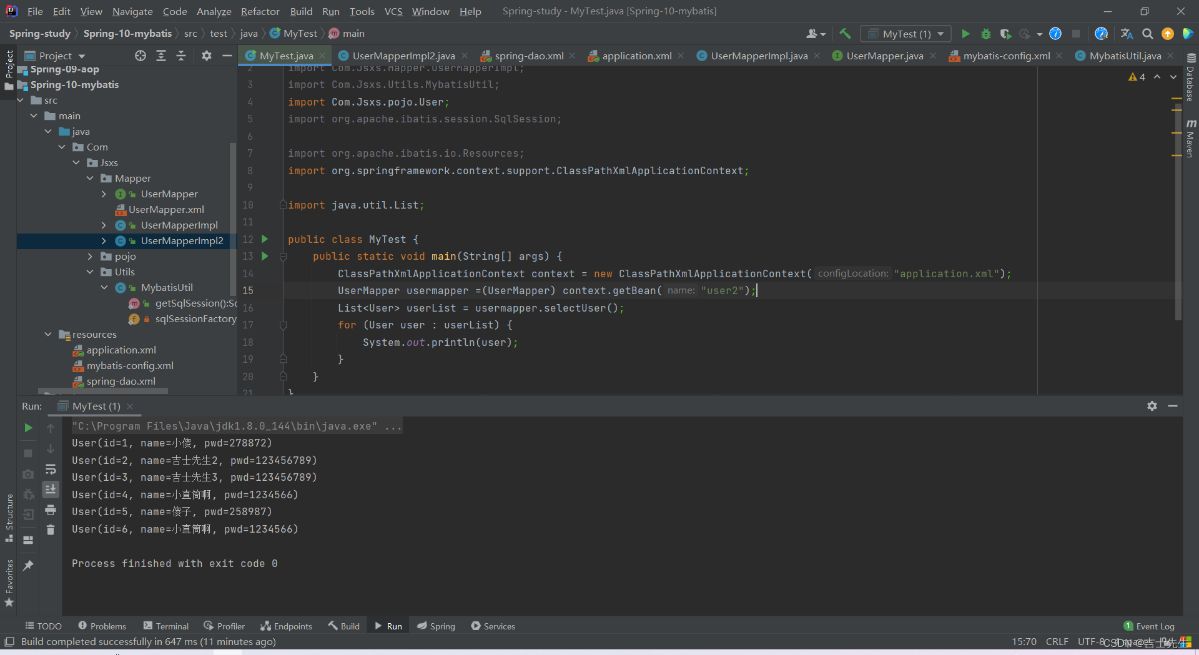Open run configuration dropdown MyTest (1)
The image size is (1199, 655).
906,34
